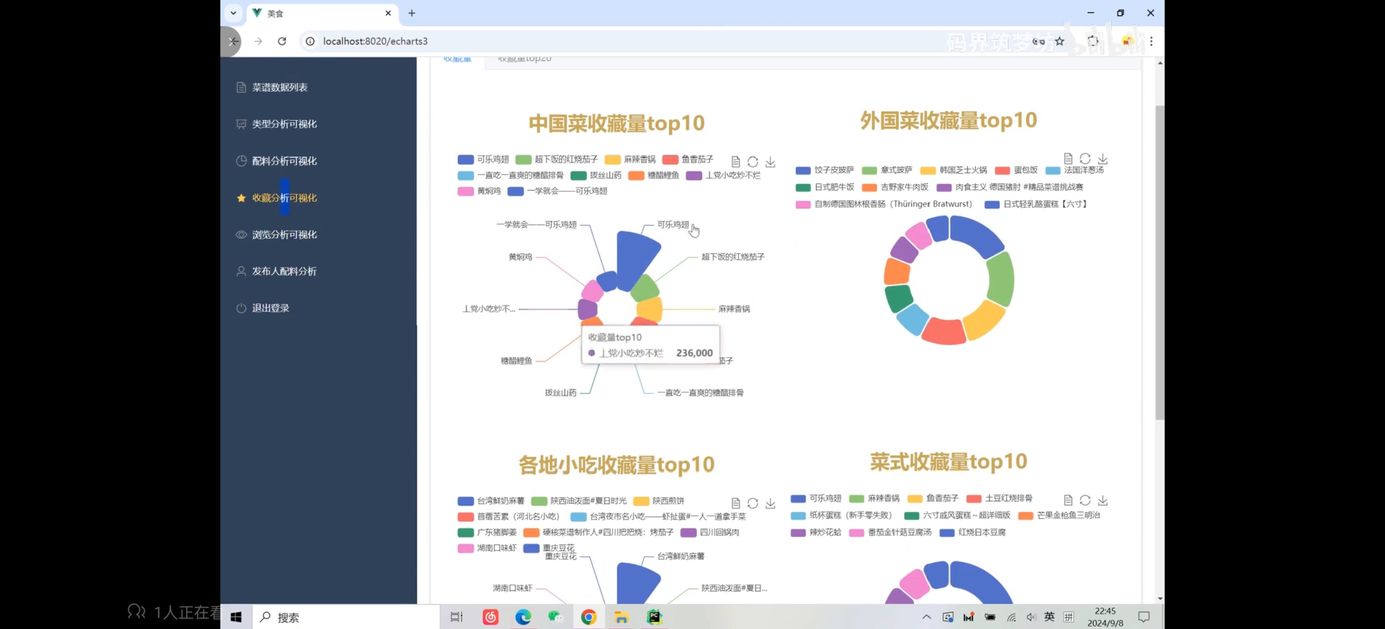The height and width of the screenshot is (629, 1385).
Task: Toggle 麻辣香锅 legend in 中国菜 chart
Action: (x=630, y=159)
